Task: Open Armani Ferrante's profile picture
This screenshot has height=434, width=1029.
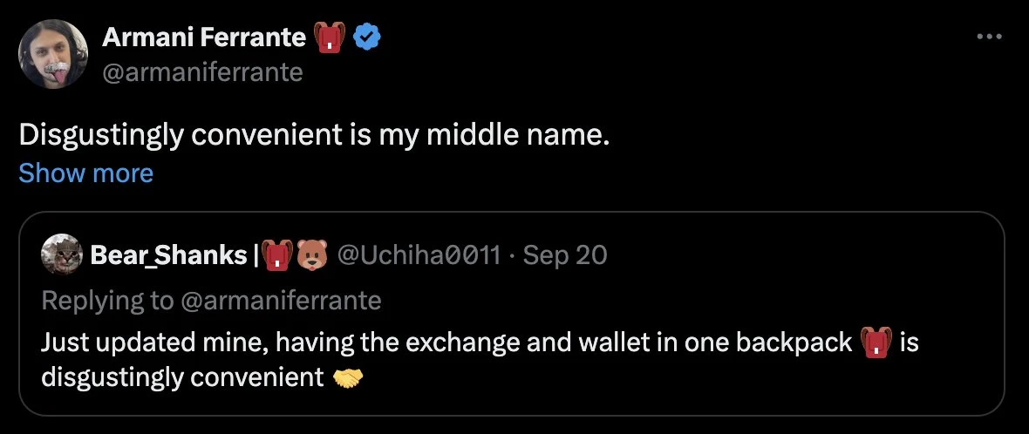Action: [x=53, y=53]
